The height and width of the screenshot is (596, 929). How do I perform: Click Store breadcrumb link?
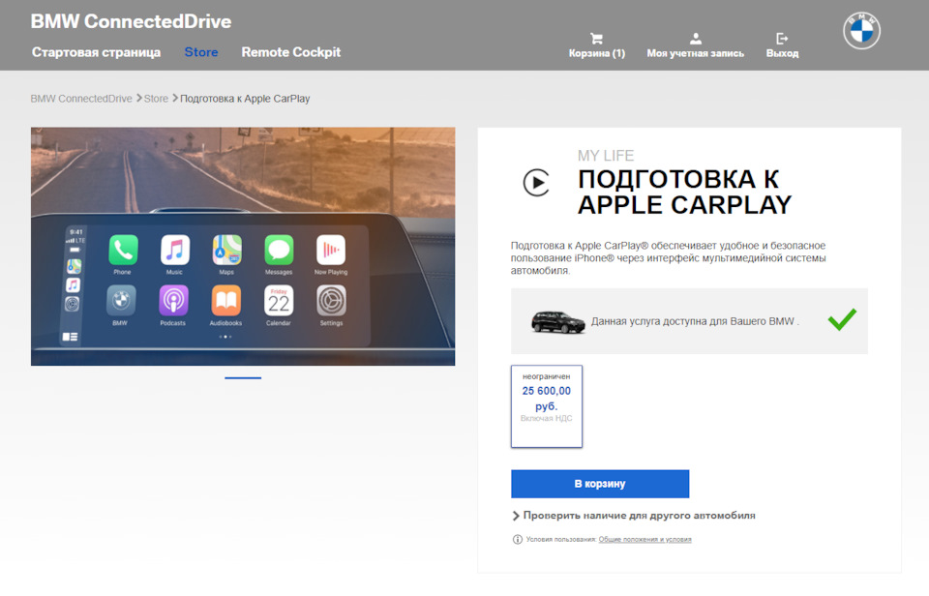coord(156,99)
